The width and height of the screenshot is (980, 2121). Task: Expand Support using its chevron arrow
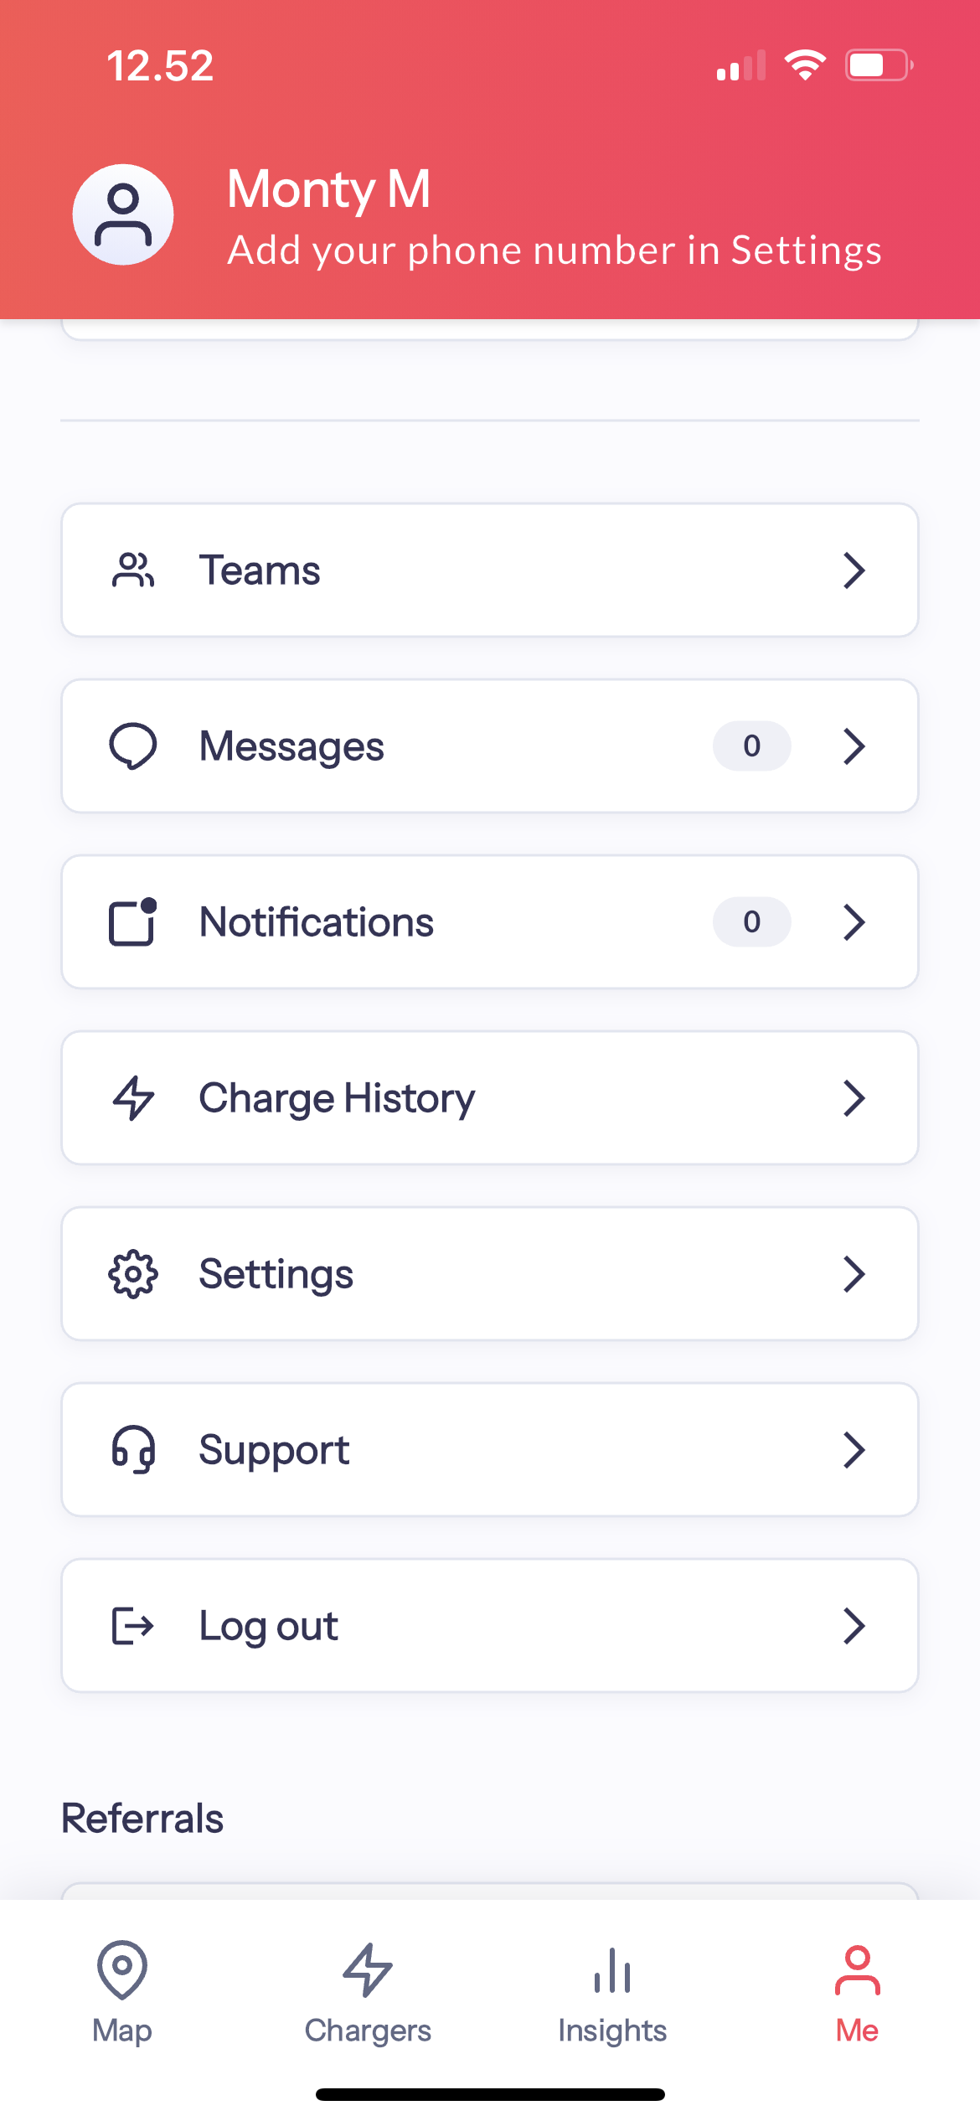pos(854,1450)
